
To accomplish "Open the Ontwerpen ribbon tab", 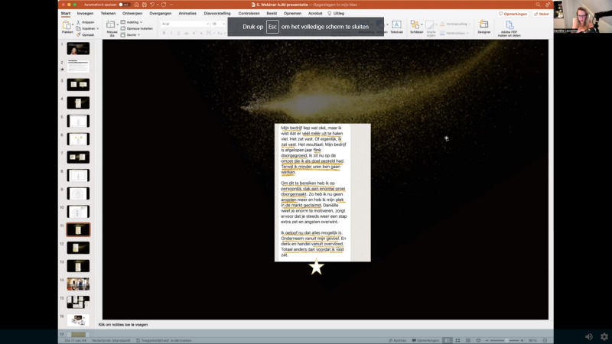I will [x=132, y=13].
